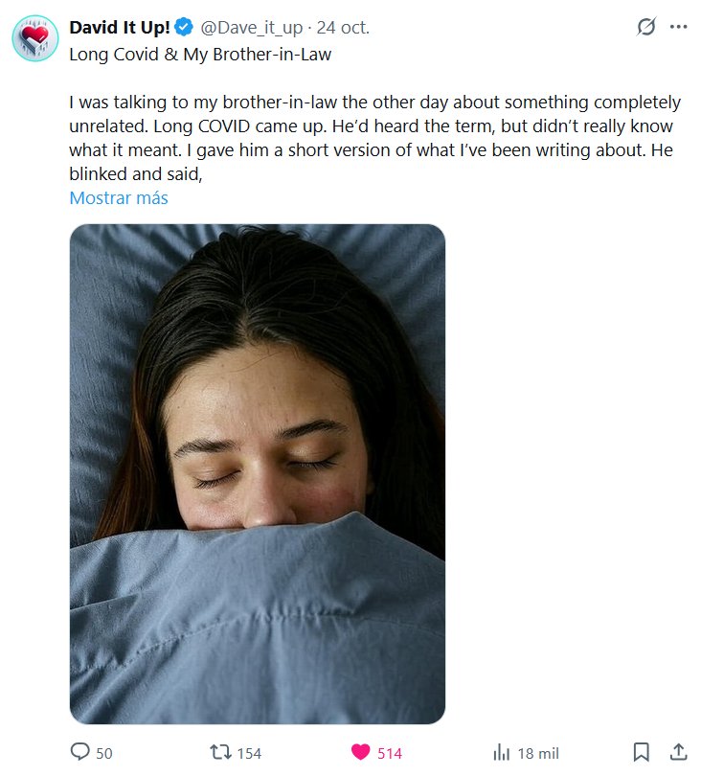Expand post with Mostrar más
This screenshot has width=701, height=776.
(x=119, y=198)
